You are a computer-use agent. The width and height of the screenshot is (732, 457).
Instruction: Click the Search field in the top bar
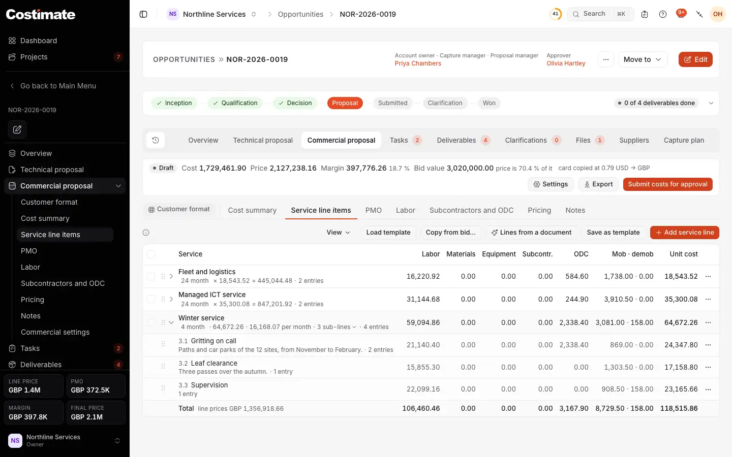pyautogui.click(x=600, y=14)
